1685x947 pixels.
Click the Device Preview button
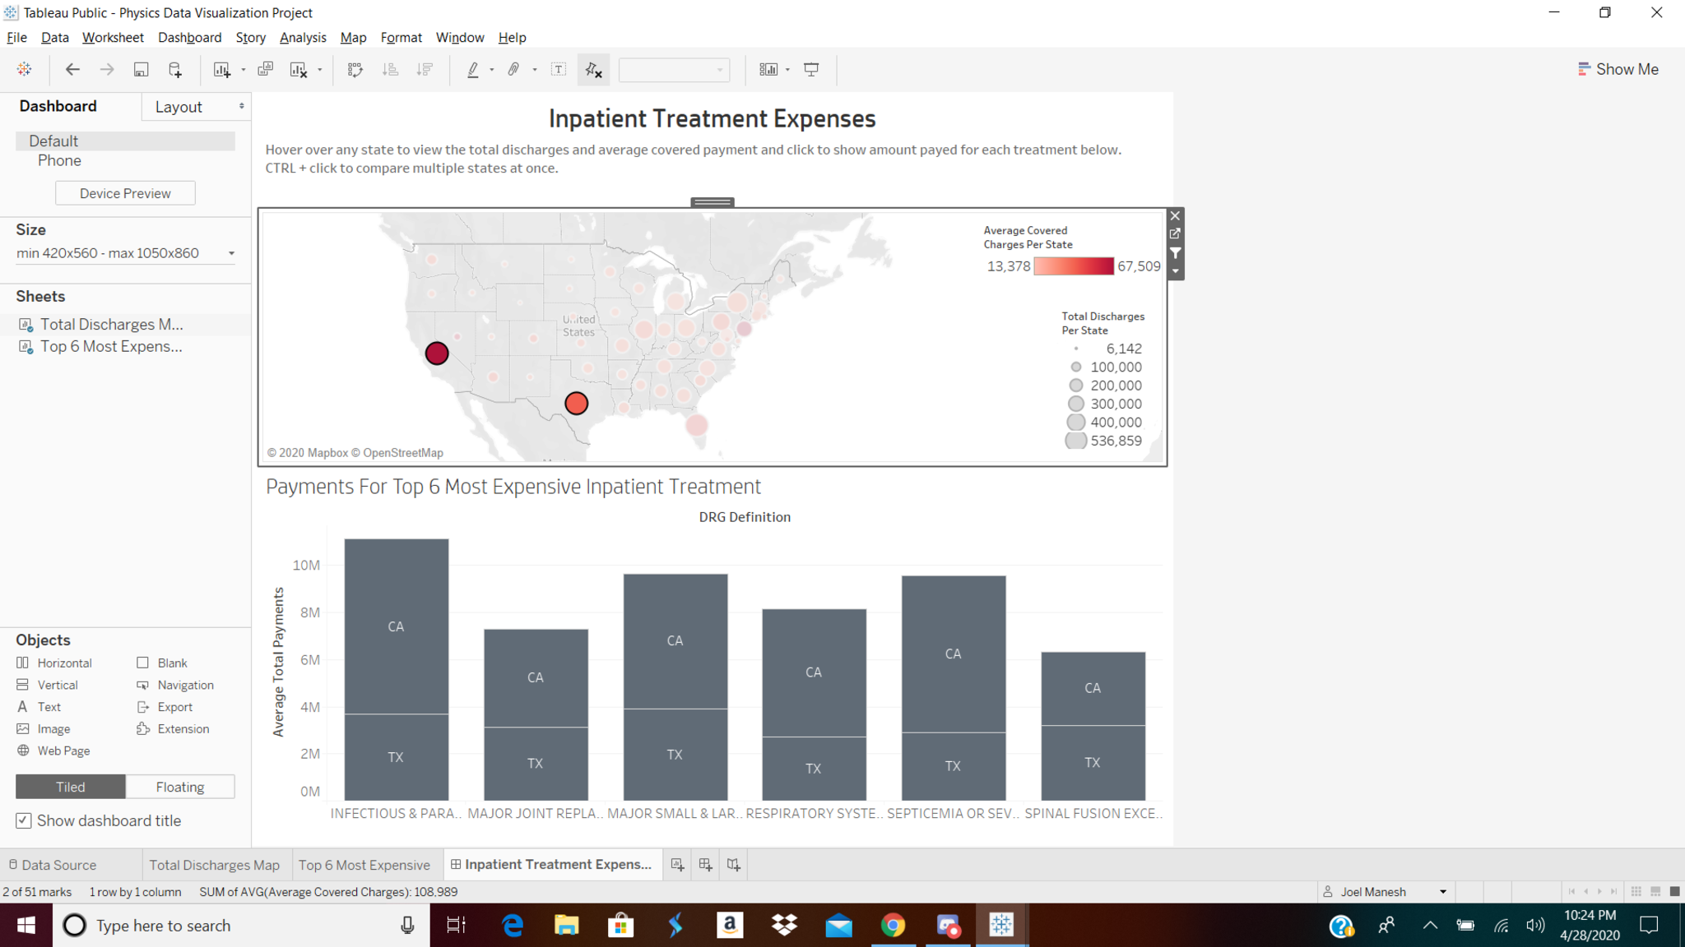tap(125, 193)
